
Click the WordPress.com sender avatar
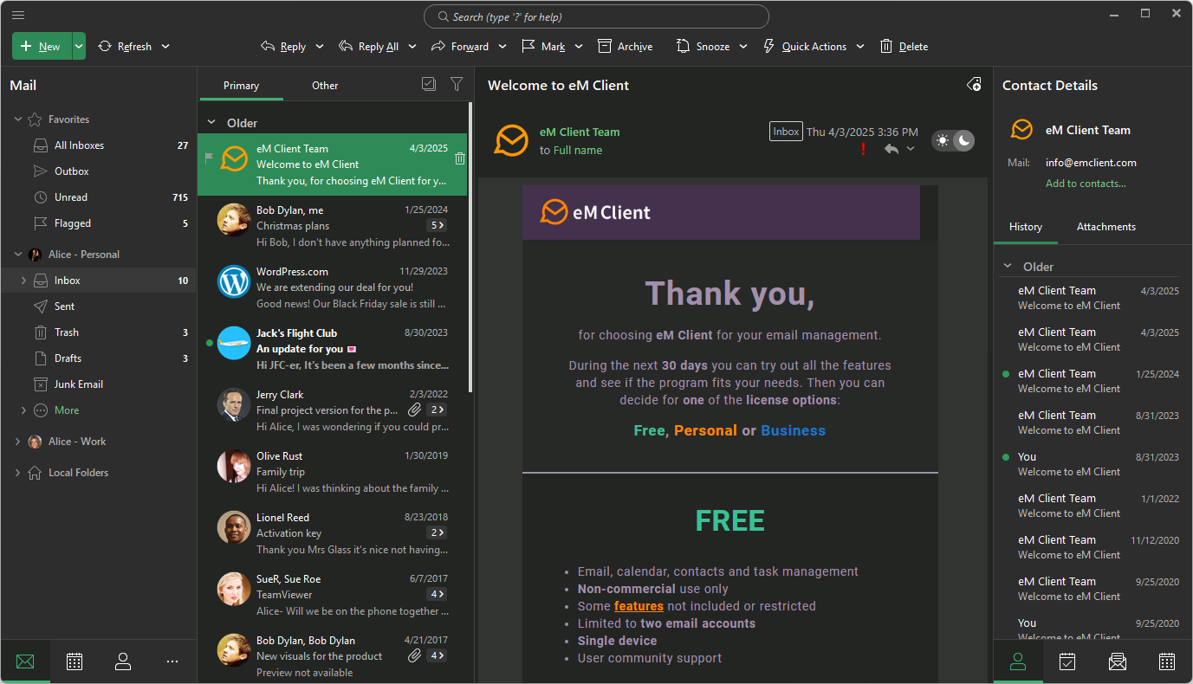234,281
